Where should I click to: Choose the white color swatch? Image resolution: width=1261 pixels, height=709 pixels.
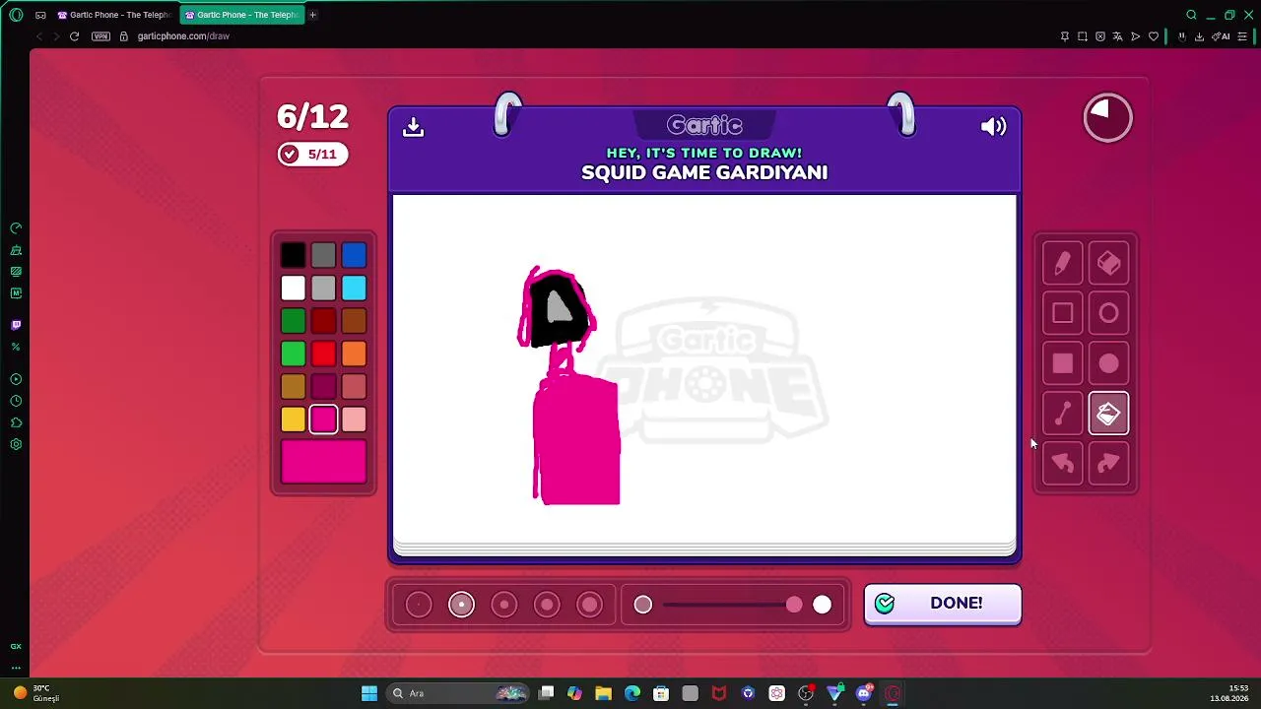coord(293,289)
